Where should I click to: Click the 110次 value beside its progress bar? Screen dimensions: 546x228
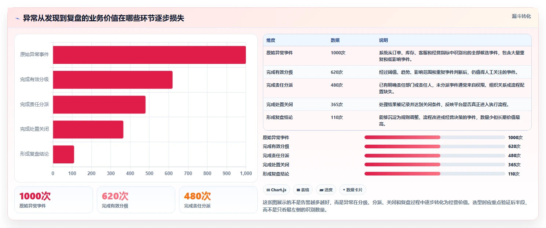click(x=514, y=174)
